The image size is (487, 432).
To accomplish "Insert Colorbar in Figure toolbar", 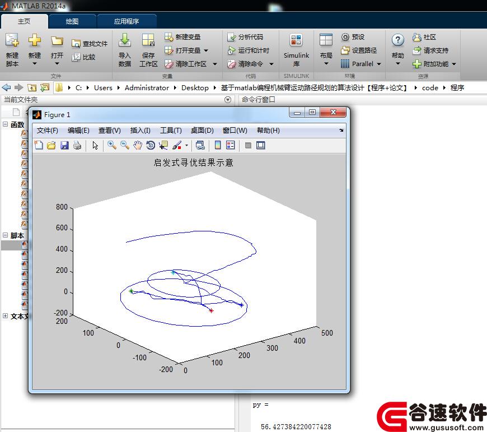I will coord(218,145).
